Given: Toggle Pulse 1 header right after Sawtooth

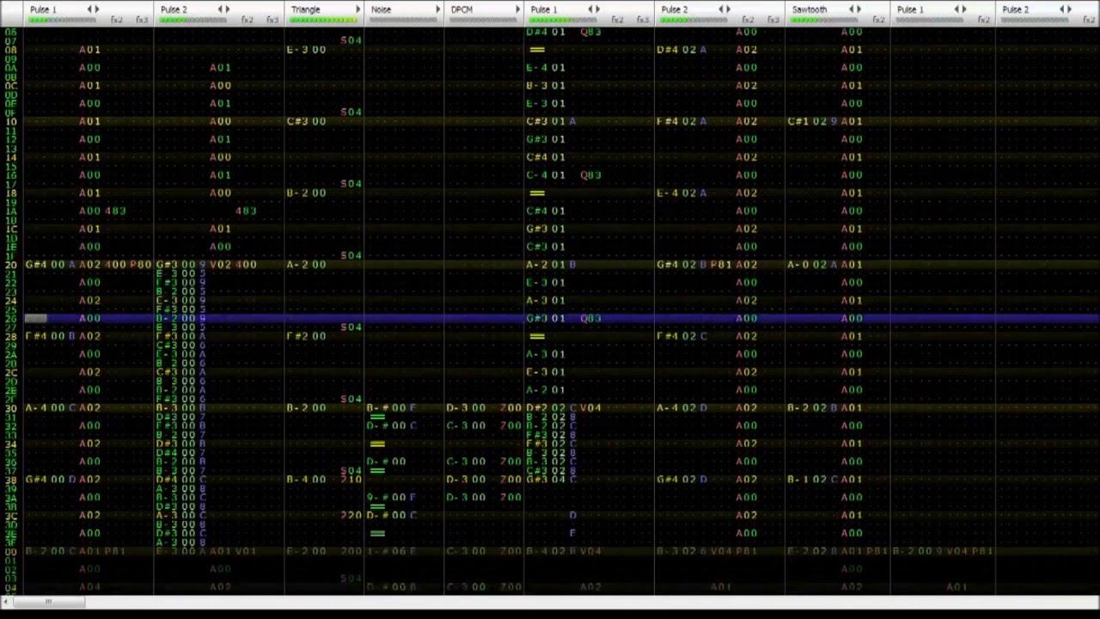Looking at the screenshot, I should (x=910, y=9).
